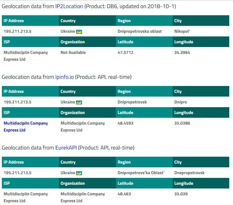The height and width of the screenshot is (205, 233).
Task: Click the blue Multidisciplin Company Express Ltd ISP link
Action: click(x=26, y=127)
